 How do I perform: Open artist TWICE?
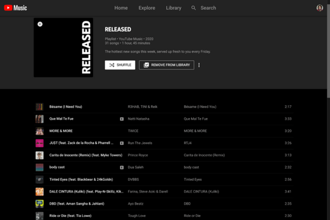point(133,131)
